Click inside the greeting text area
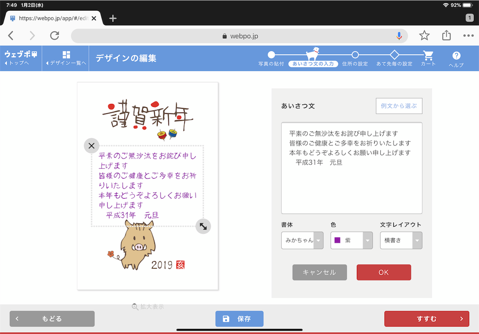This screenshot has height=334, width=479. pyautogui.click(x=352, y=168)
